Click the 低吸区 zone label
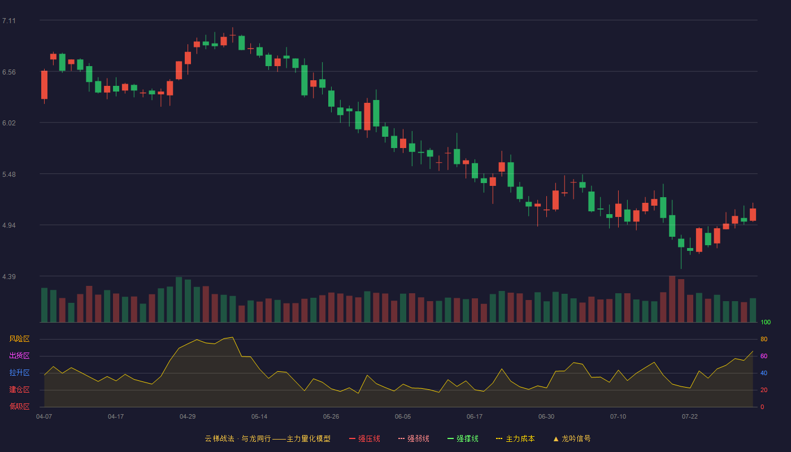791x452 pixels. tap(19, 406)
